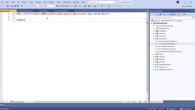Click Start Without Debugging outline play icon
Viewport: 195px width, 110px height.
tap(72, 6)
